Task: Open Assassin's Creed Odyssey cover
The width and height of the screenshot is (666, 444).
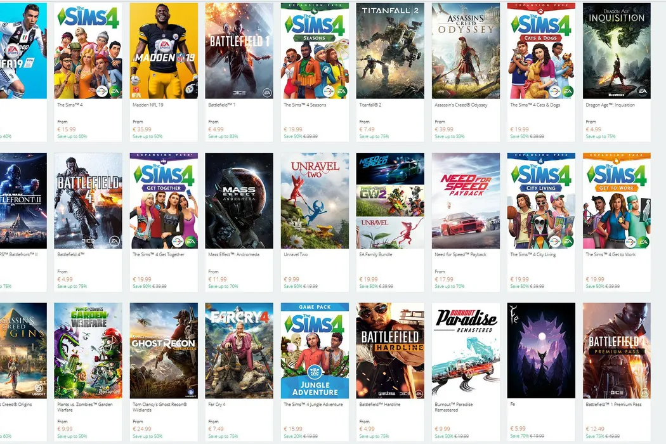Action: tap(466, 51)
